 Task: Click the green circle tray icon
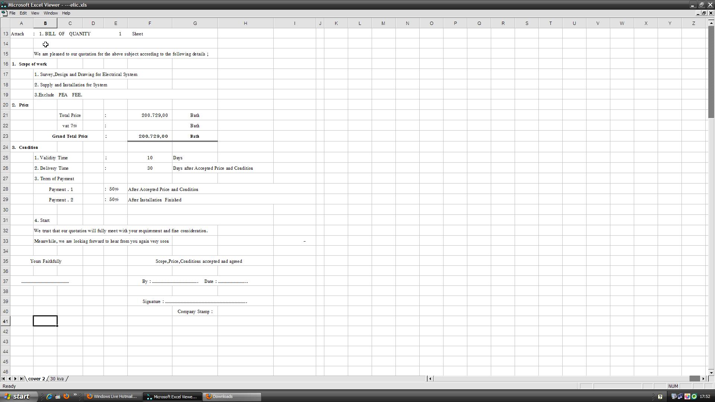click(694, 396)
